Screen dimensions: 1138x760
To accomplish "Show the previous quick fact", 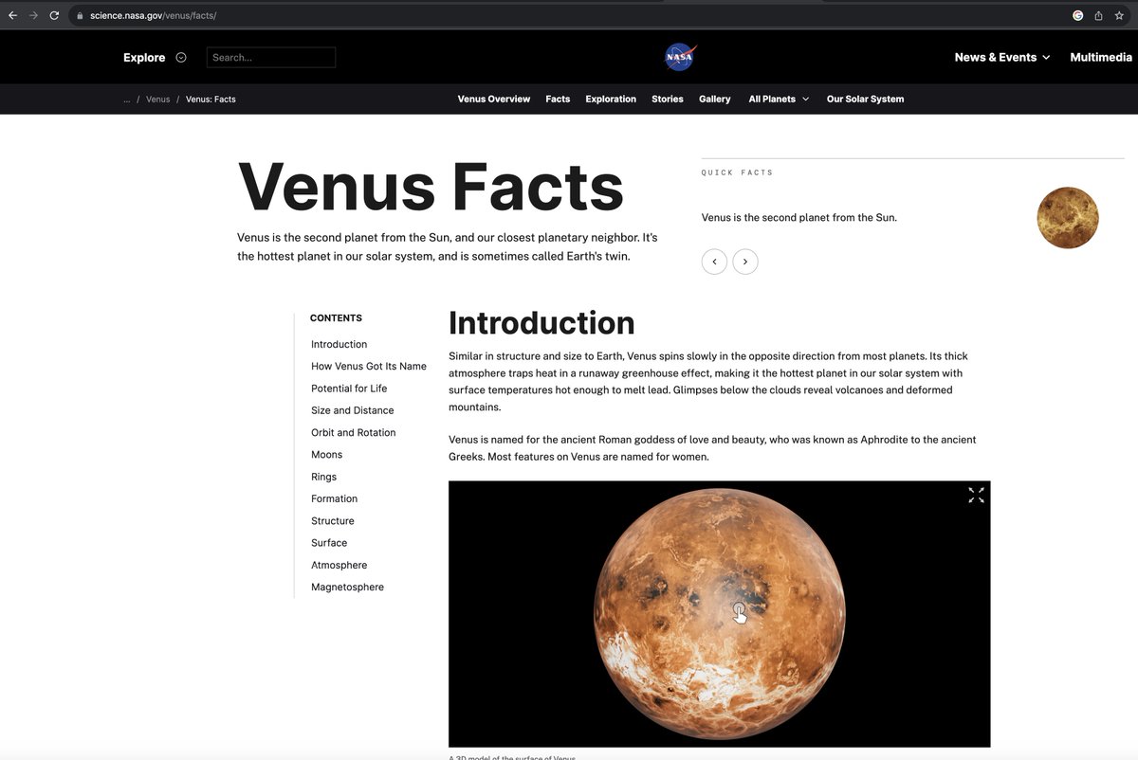I will coord(714,262).
